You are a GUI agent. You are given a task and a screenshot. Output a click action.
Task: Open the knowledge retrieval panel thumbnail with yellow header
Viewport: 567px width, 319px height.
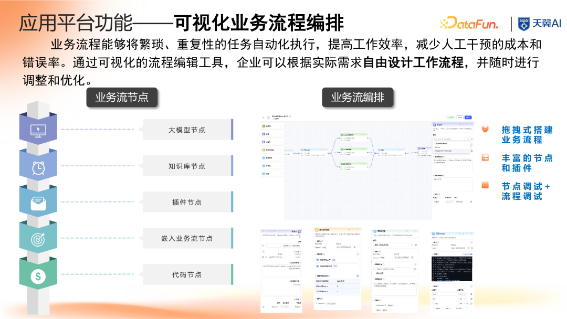338,269
